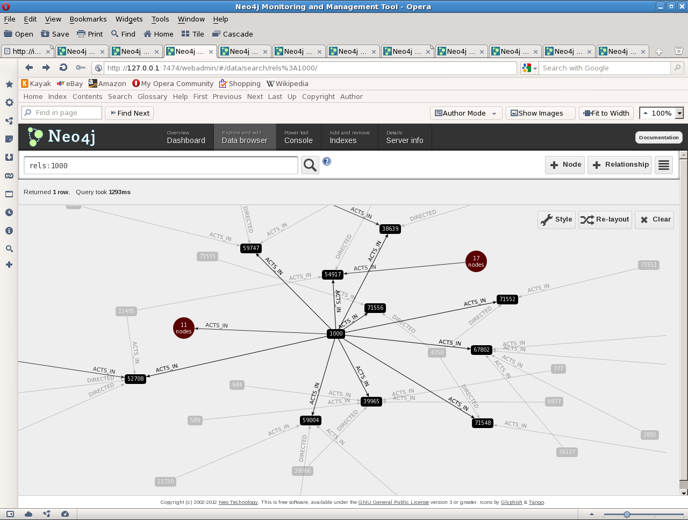This screenshot has width=688, height=520.
Task: Click the Neo4j logo icon
Action: coord(34,137)
